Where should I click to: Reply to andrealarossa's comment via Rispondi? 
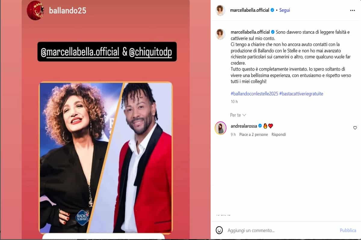coord(279,135)
